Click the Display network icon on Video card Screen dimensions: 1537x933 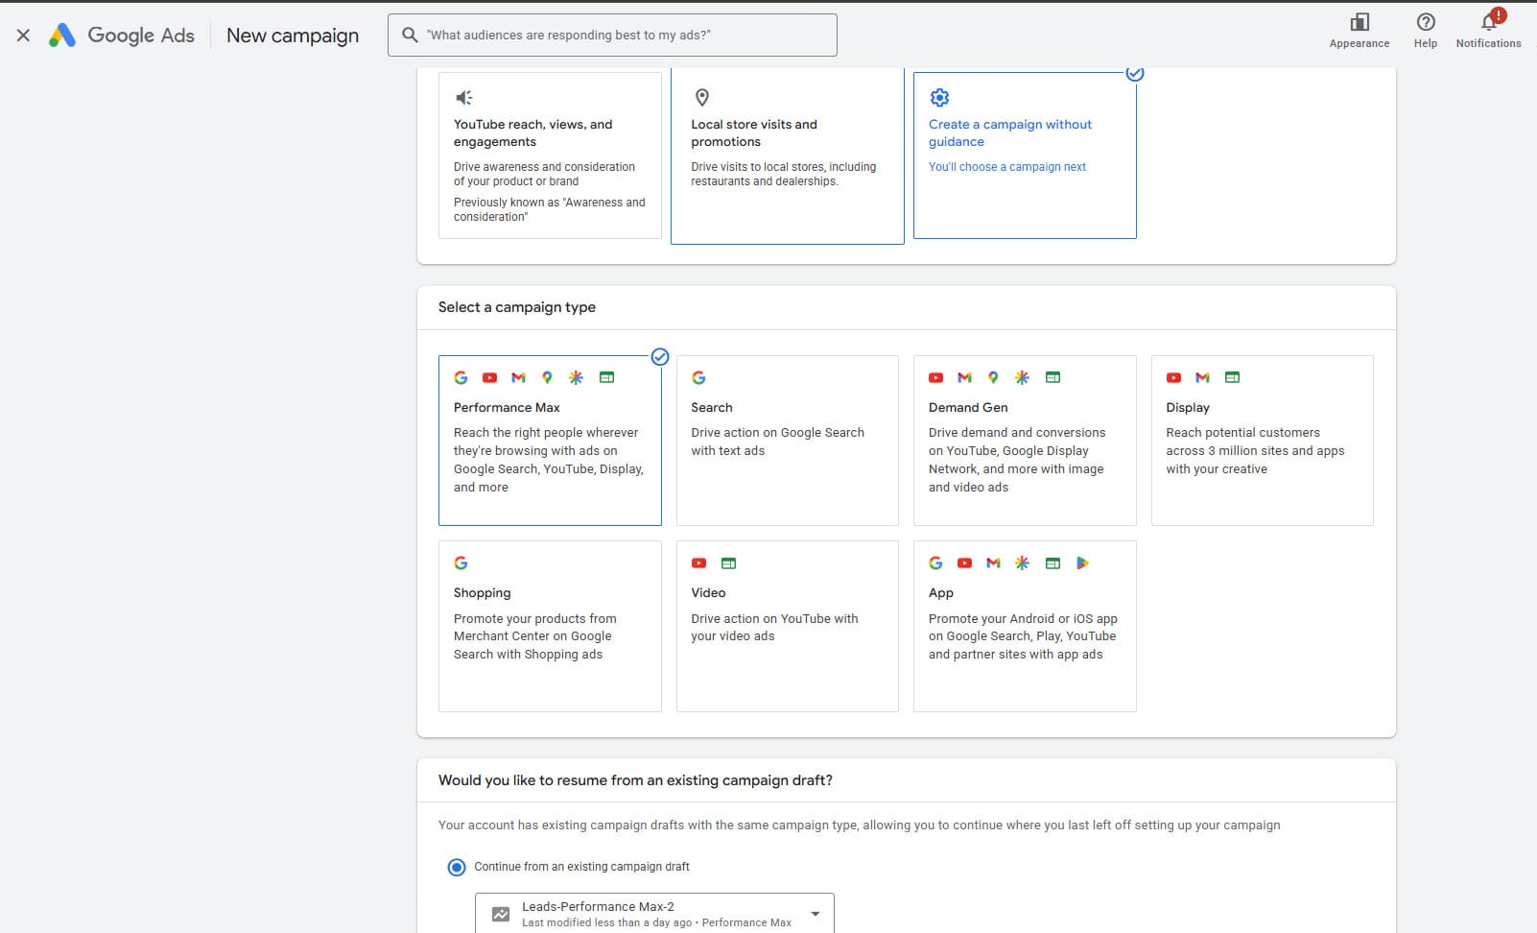point(728,562)
